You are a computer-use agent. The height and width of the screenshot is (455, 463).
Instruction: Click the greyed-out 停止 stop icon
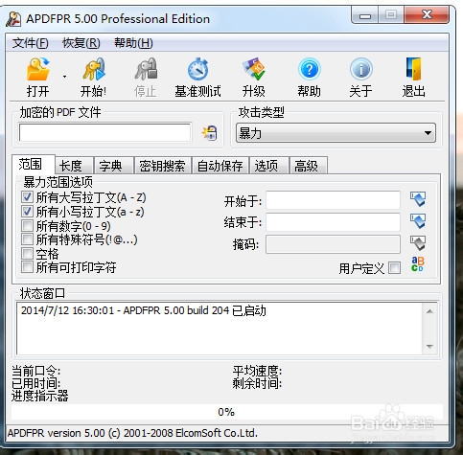pos(146,69)
